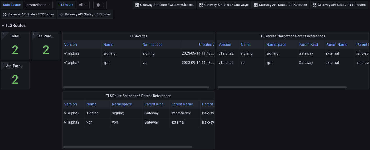Image resolution: width=370 pixels, height=150 pixels.
Task: Open Gateway API State / GRPCRoutes dashboard link
Action: click(x=280, y=5)
